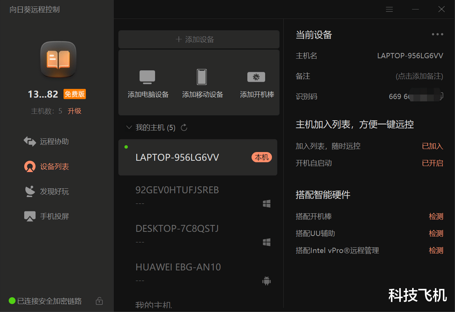Screen dimensions: 455x312
Task: Click the 远程协助 arrows icon
Action: (x=30, y=141)
